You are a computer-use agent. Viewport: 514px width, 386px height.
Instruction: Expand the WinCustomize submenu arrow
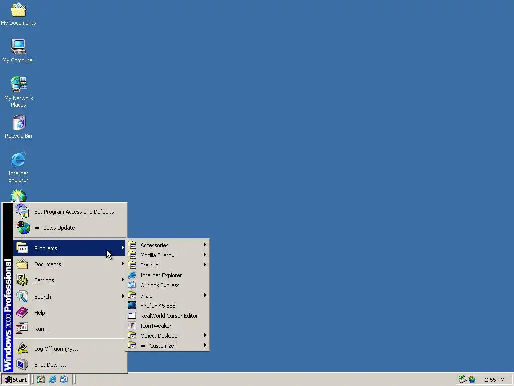pyautogui.click(x=205, y=345)
